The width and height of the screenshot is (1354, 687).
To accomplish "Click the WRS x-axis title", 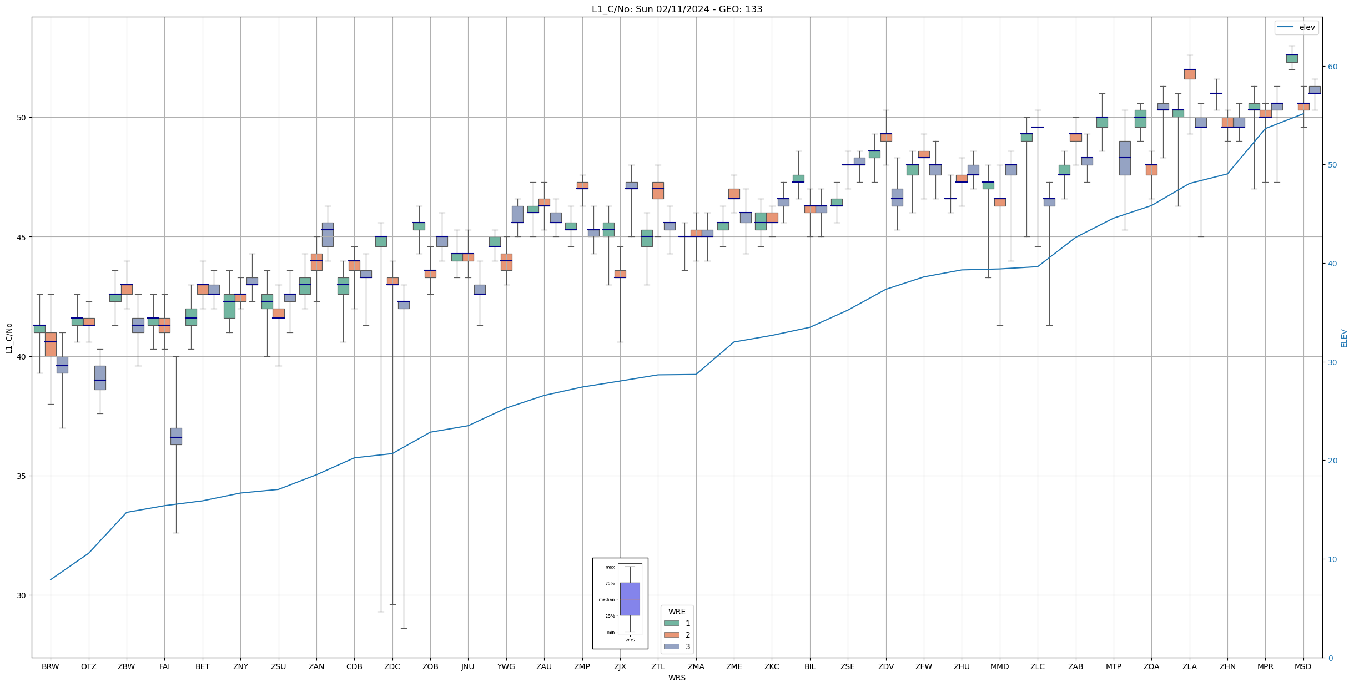I will coord(677,678).
